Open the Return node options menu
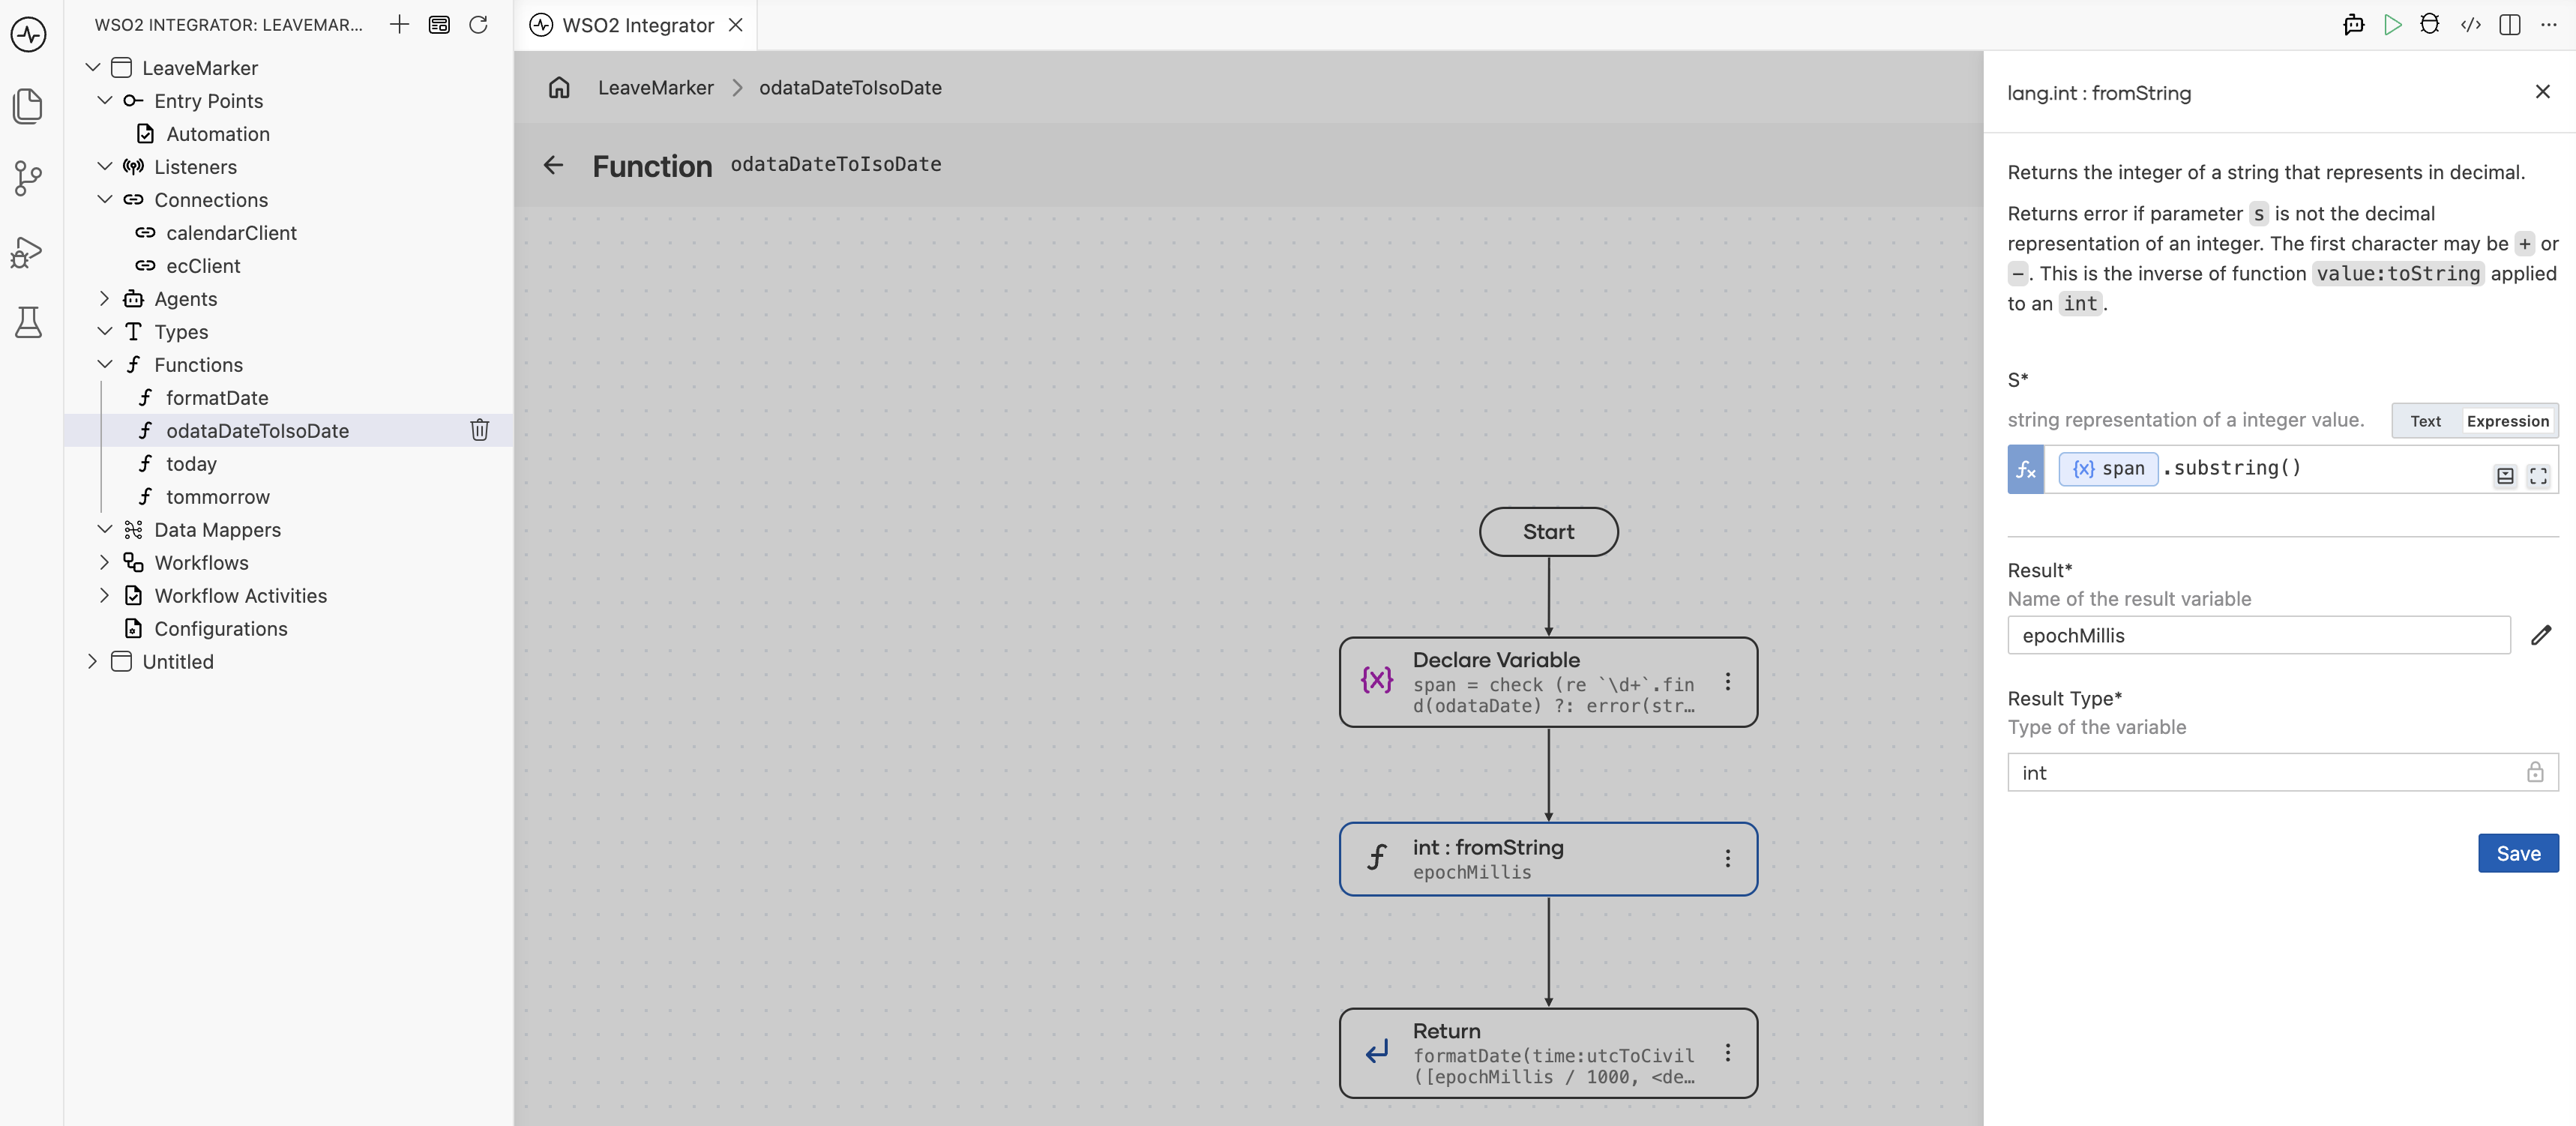Screen dimensions: 2576x1126 coord(1728,1053)
